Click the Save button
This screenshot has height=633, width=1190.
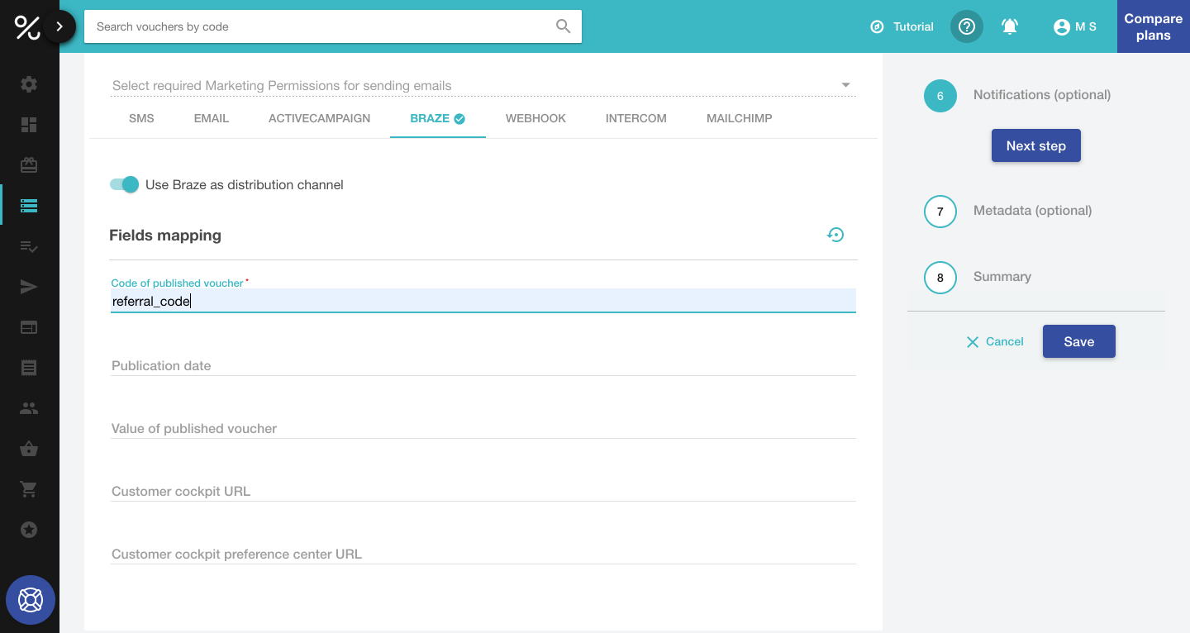[1078, 341]
